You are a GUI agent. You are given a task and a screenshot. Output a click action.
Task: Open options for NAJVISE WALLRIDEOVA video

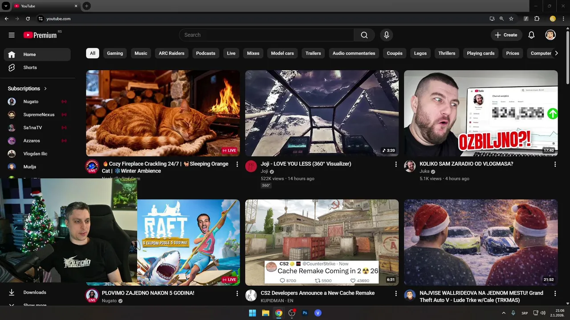tap(555, 294)
